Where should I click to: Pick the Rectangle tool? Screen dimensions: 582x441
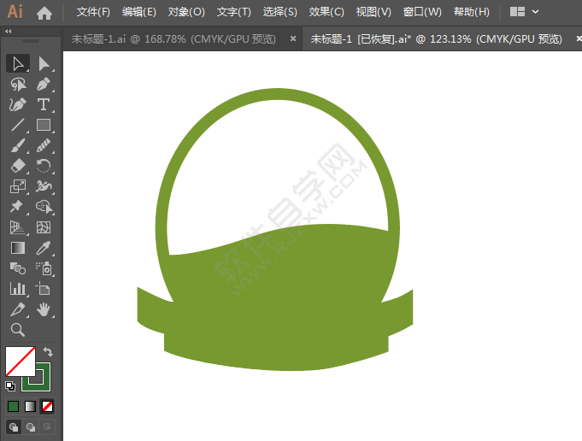pyautogui.click(x=44, y=125)
